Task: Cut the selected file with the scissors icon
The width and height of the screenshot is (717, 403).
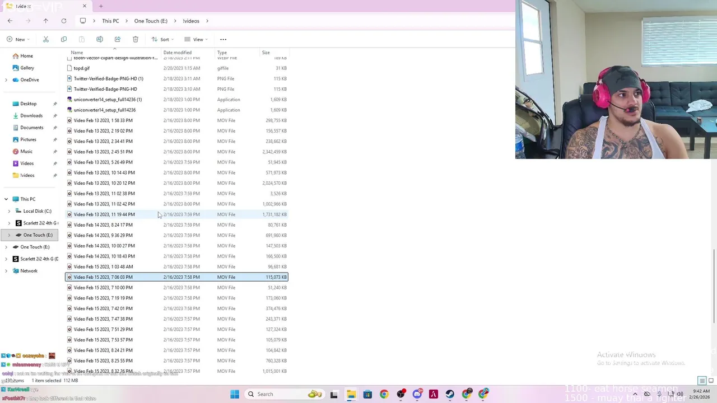Action: point(46,39)
